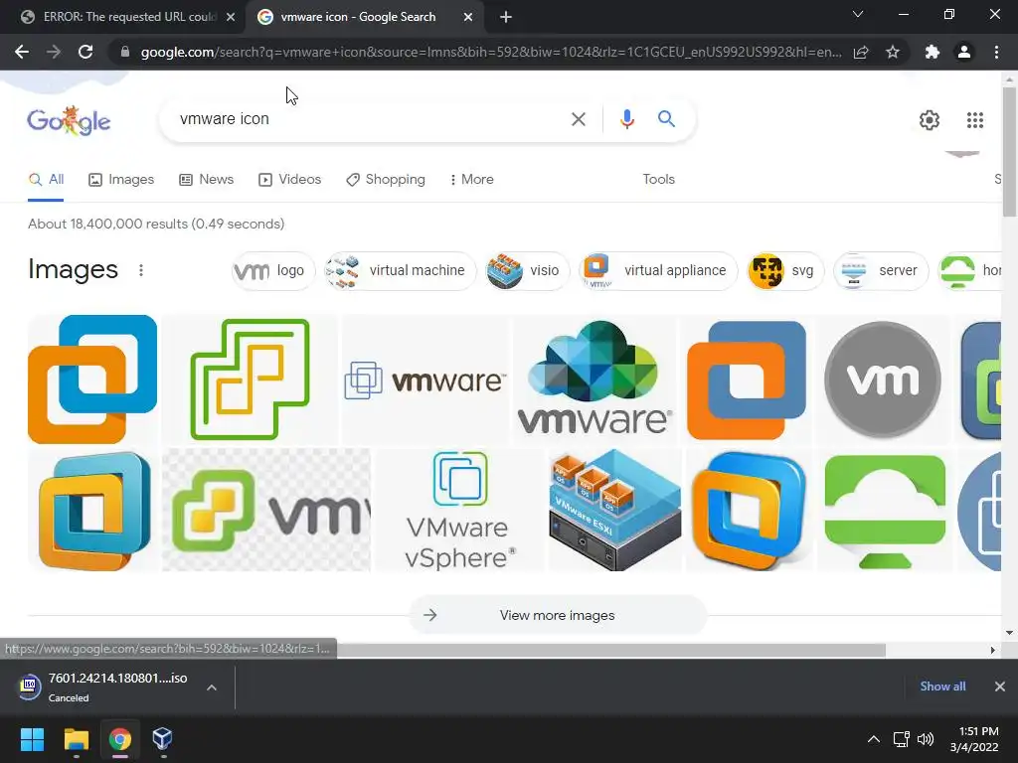Click View more images button

558,615
